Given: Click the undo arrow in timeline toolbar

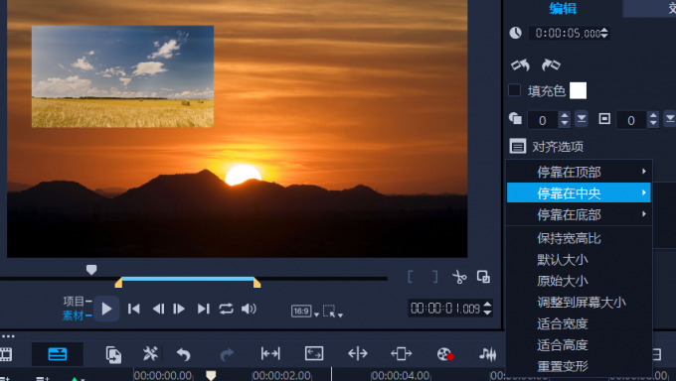Looking at the screenshot, I should tap(184, 355).
